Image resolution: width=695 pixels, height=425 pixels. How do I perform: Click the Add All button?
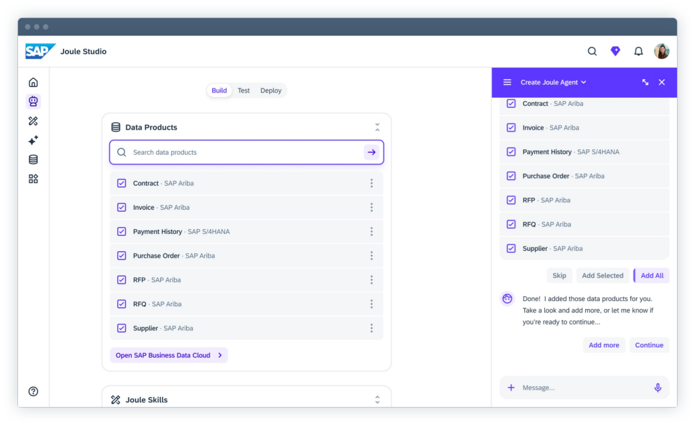click(x=651, y=276)
